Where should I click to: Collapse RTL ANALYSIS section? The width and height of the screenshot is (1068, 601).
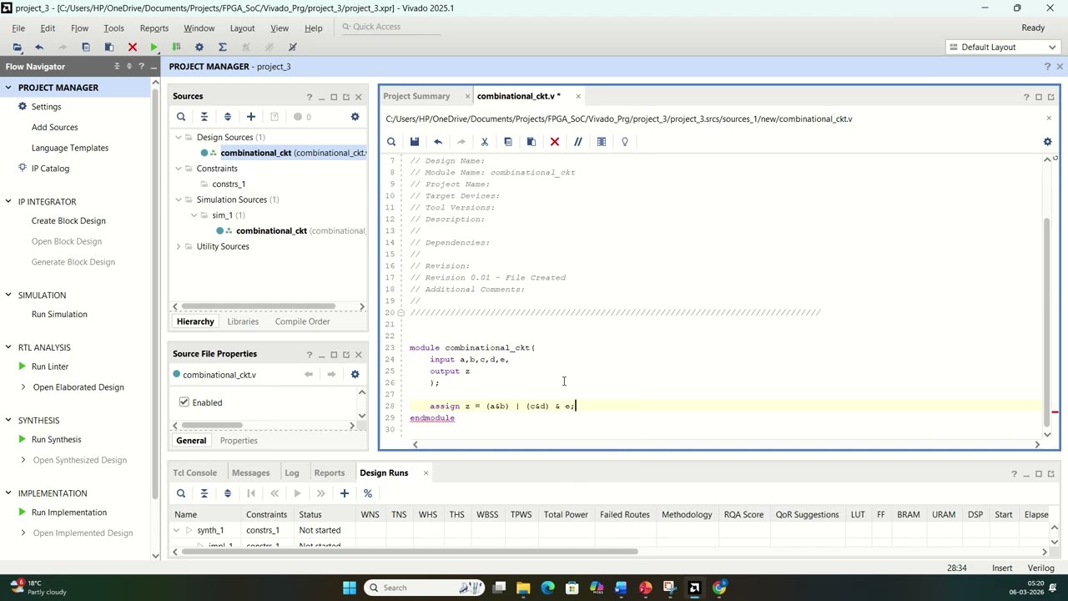click(x=8, y=347)
